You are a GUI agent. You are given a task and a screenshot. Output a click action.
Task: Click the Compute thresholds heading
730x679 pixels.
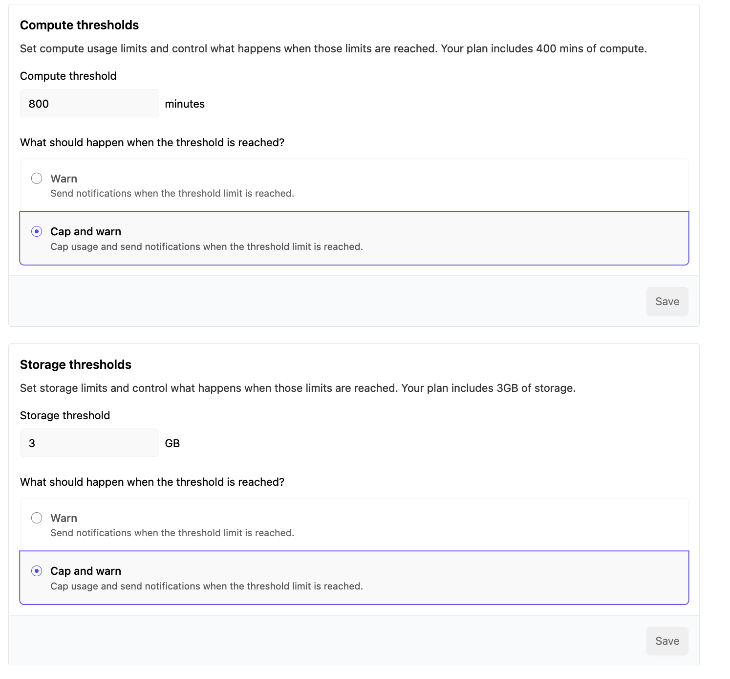click(79, 25)
